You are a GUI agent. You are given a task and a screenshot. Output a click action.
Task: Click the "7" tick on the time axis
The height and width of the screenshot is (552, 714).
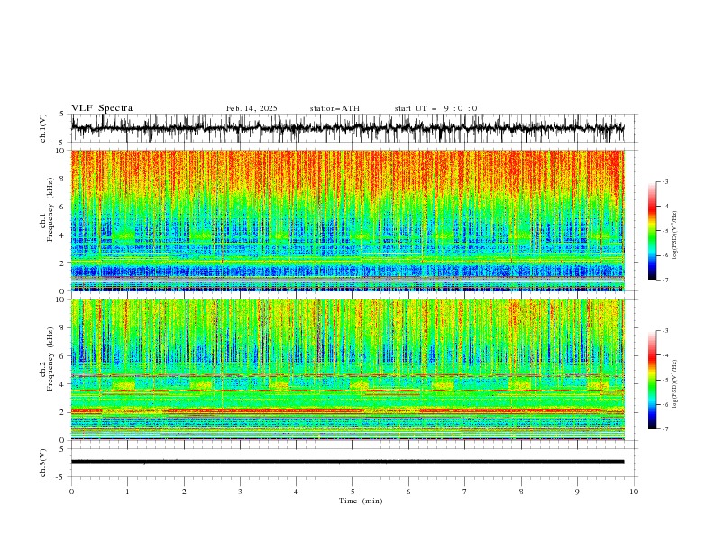[x=465, y=492]
